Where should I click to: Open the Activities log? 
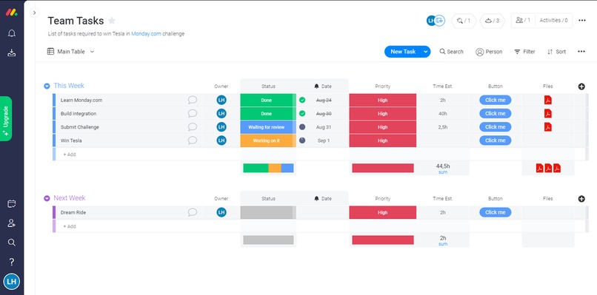coord(553,20)
